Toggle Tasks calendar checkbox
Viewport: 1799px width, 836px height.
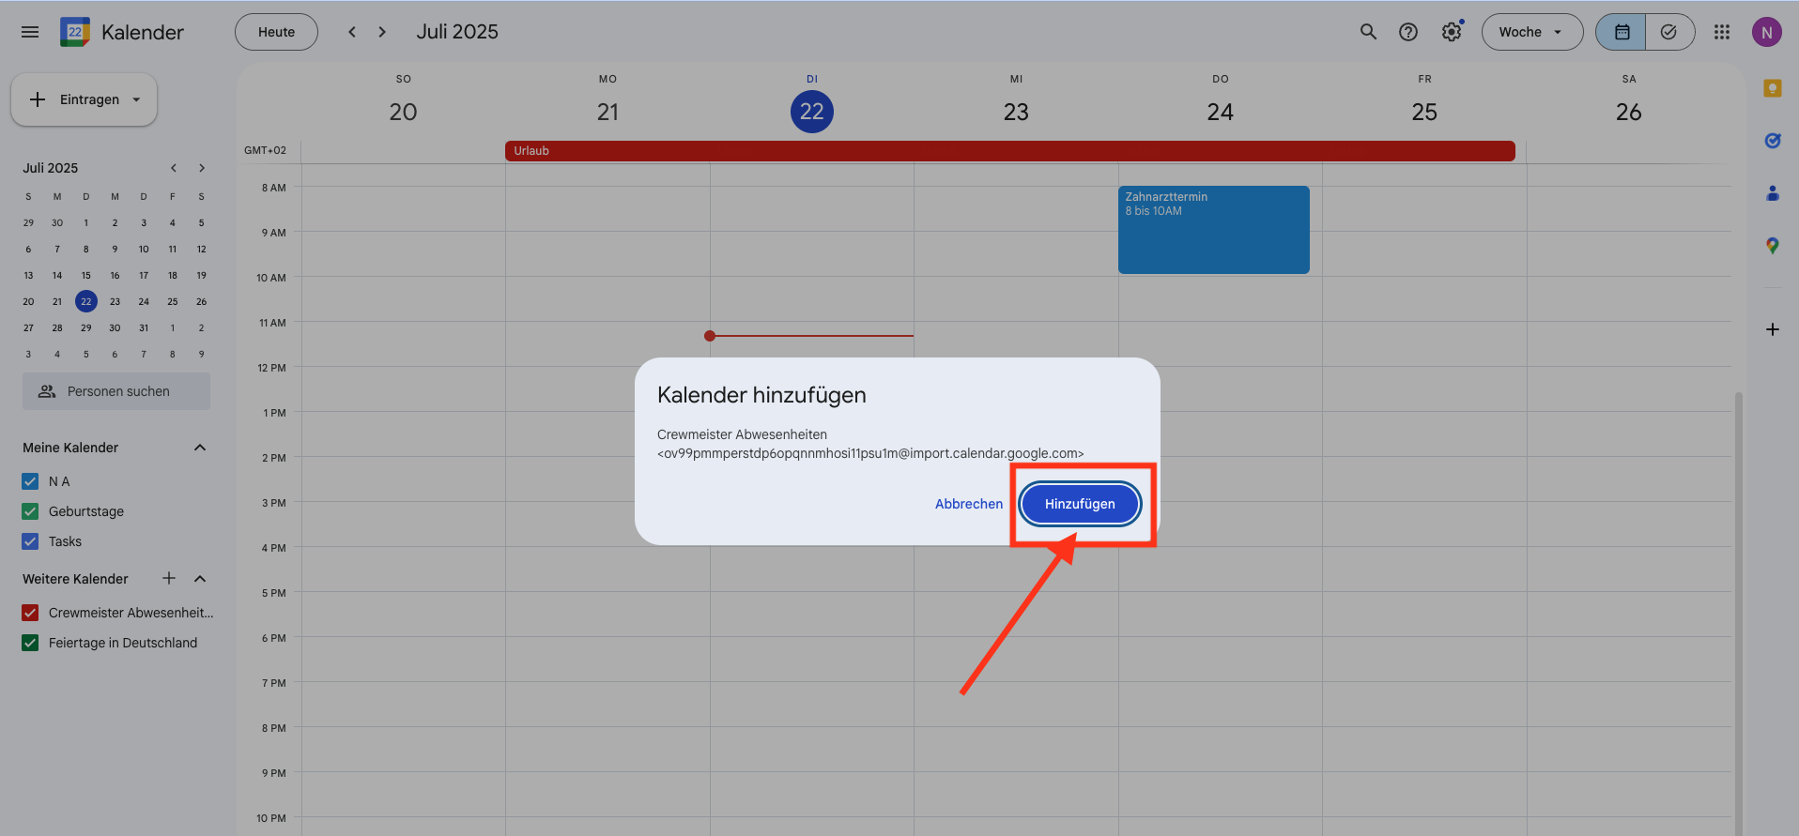tap(30, 541)
